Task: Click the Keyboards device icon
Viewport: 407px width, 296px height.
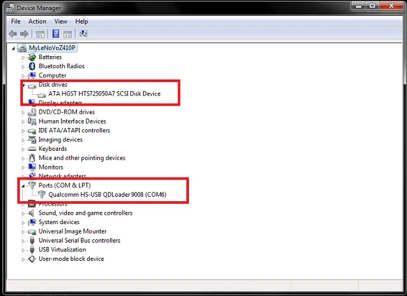Action: (32, 149)
